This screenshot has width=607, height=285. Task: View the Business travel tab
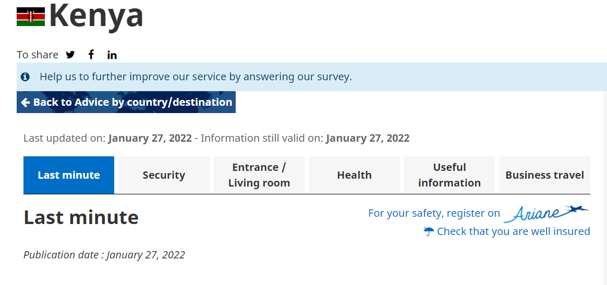click(544, 175)
